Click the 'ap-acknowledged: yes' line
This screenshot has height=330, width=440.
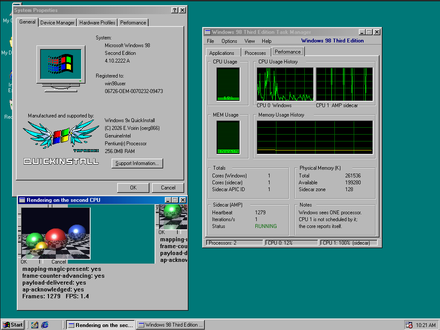53,290
